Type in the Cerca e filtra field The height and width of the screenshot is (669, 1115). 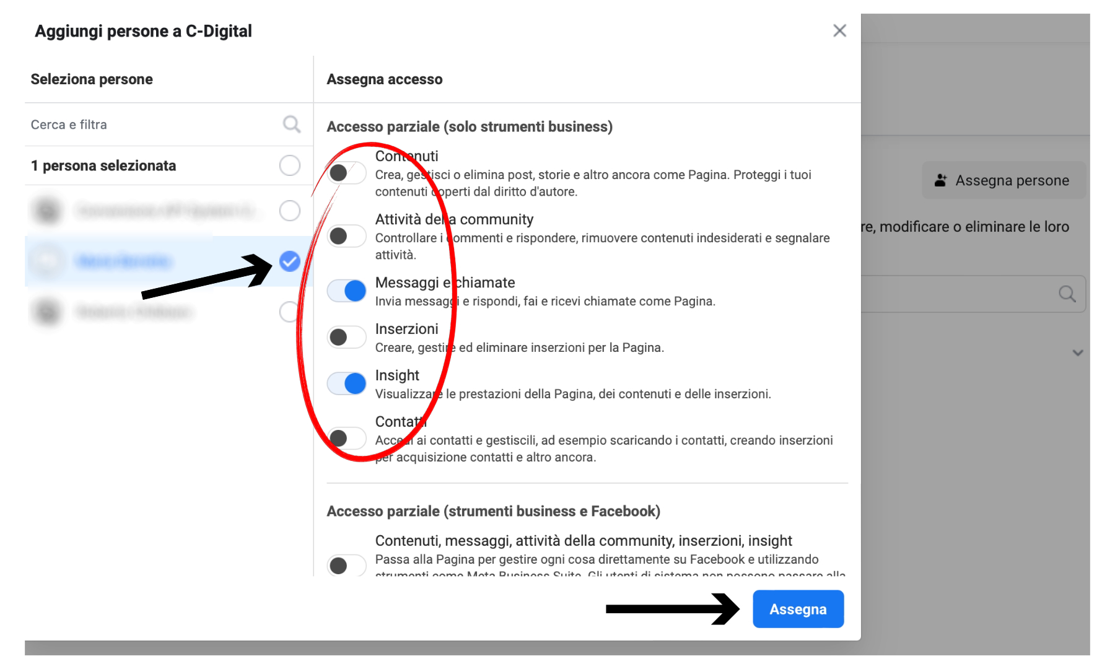(149, 125)
